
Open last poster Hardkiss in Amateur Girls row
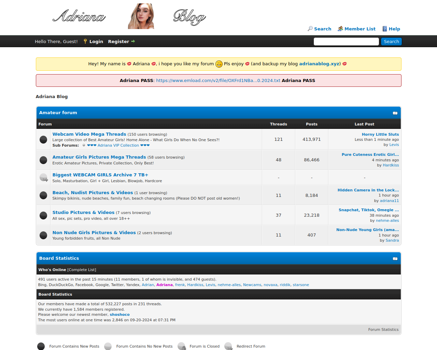pyautogui.click(x=391, y=165)
